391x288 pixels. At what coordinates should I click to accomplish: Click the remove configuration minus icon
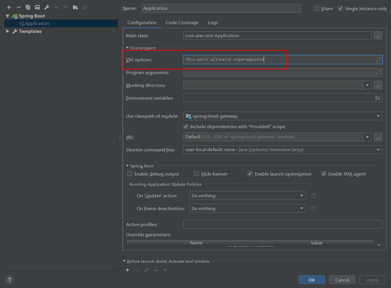pyautogui.click(x=19, y=7)
